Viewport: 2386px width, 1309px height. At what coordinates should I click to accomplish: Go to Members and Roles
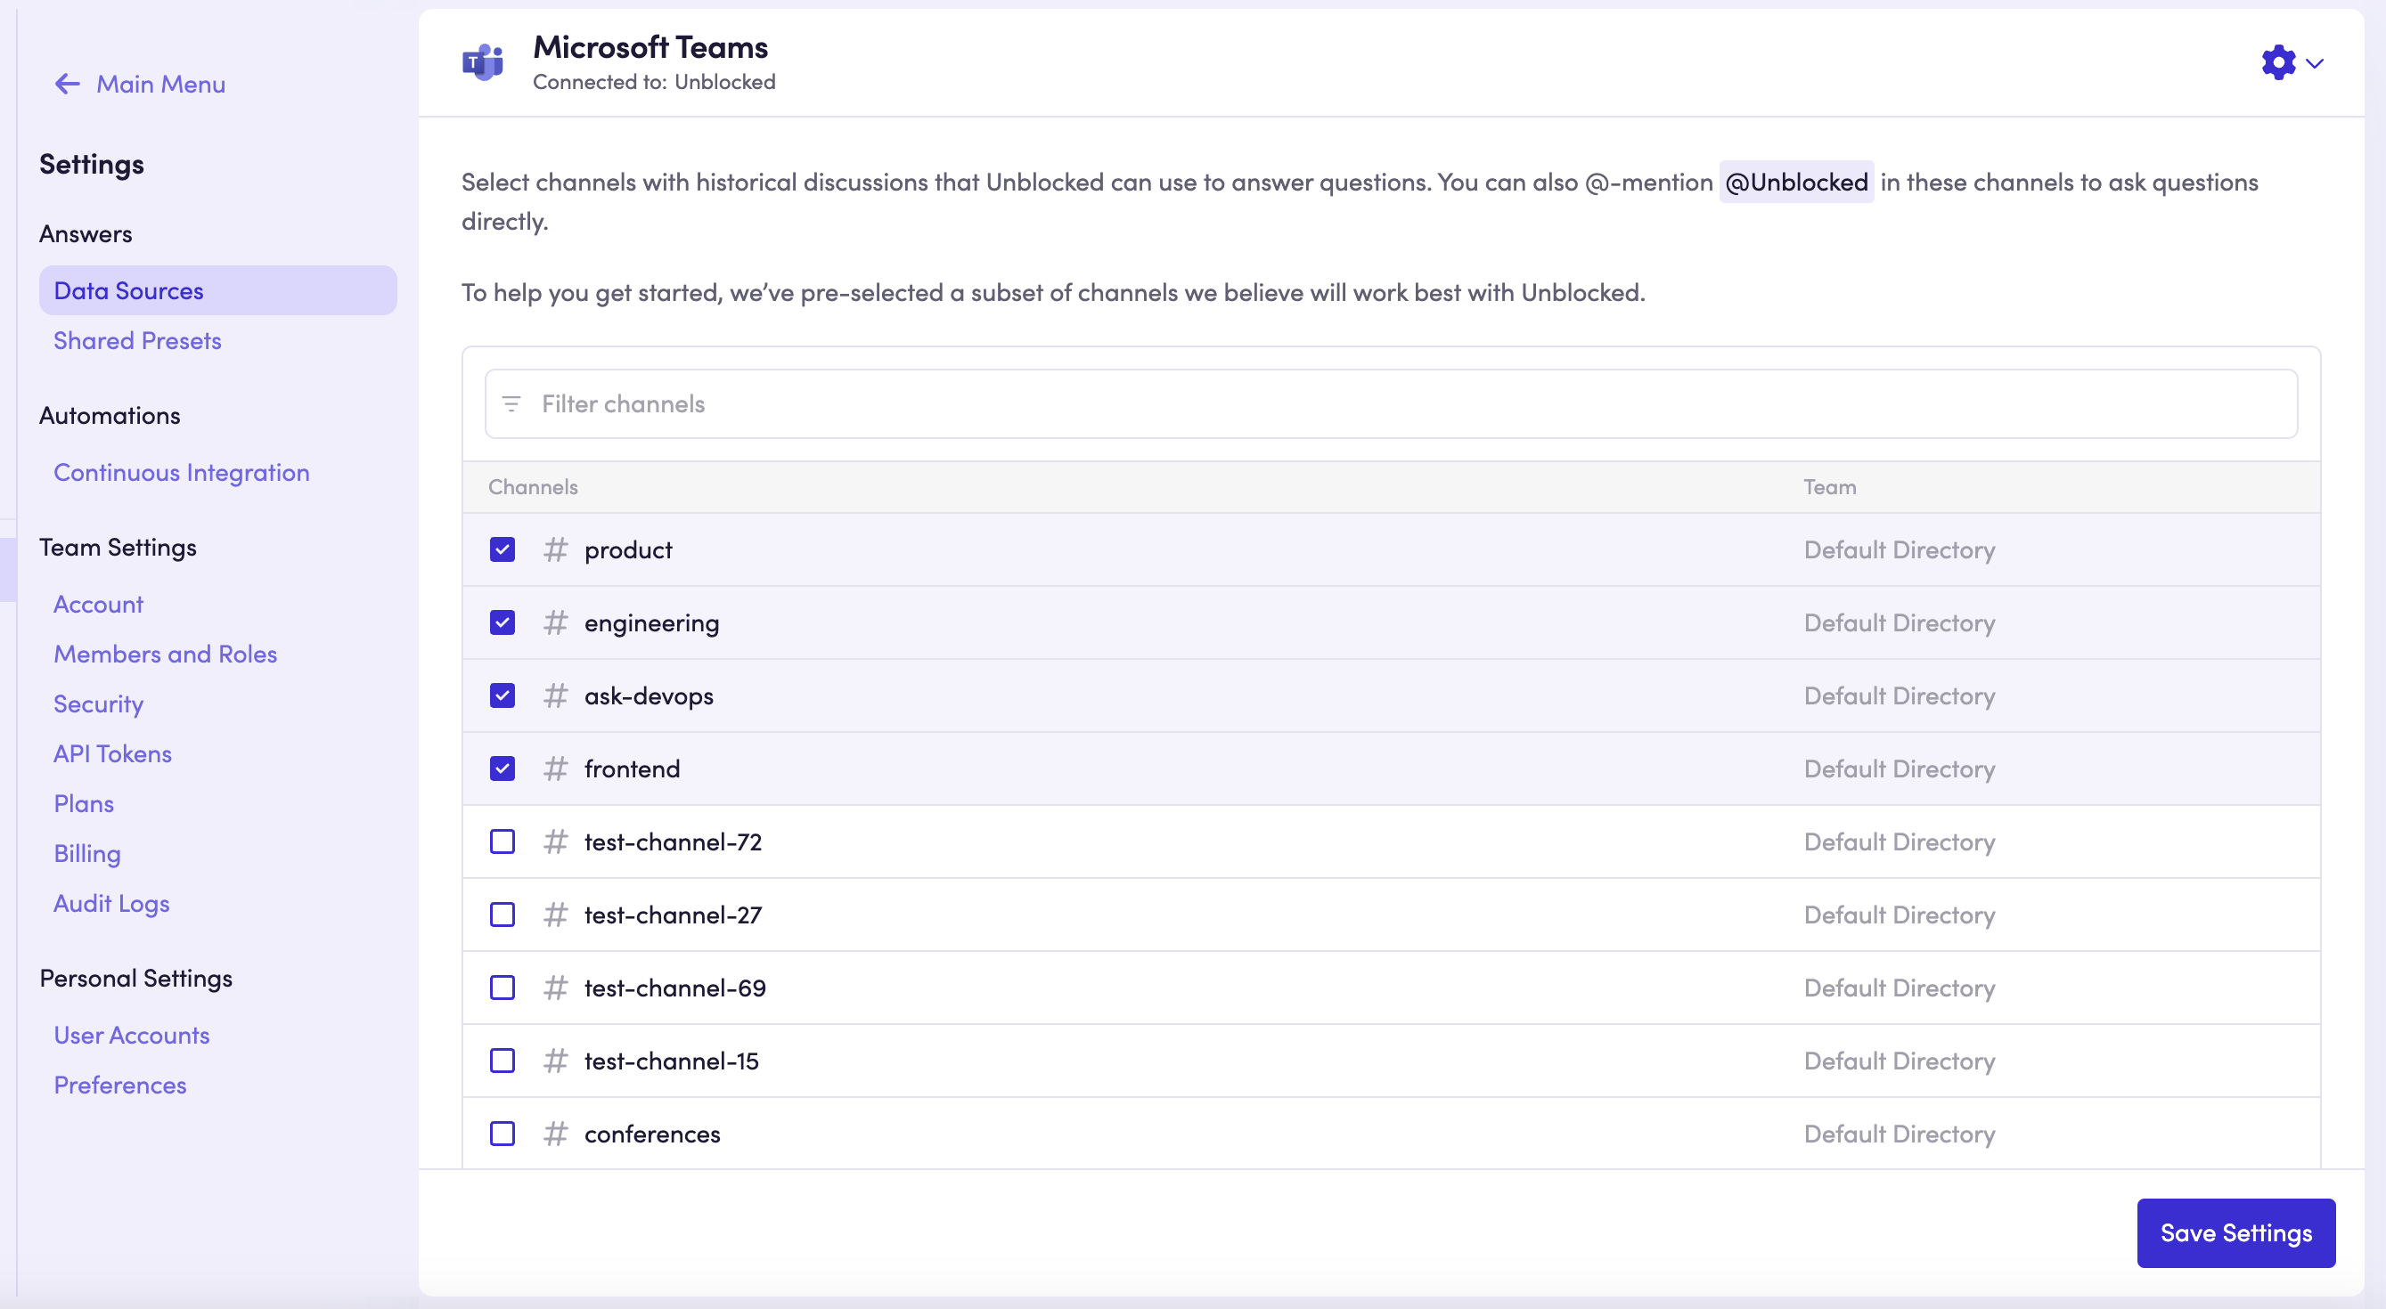click(165, 654)
